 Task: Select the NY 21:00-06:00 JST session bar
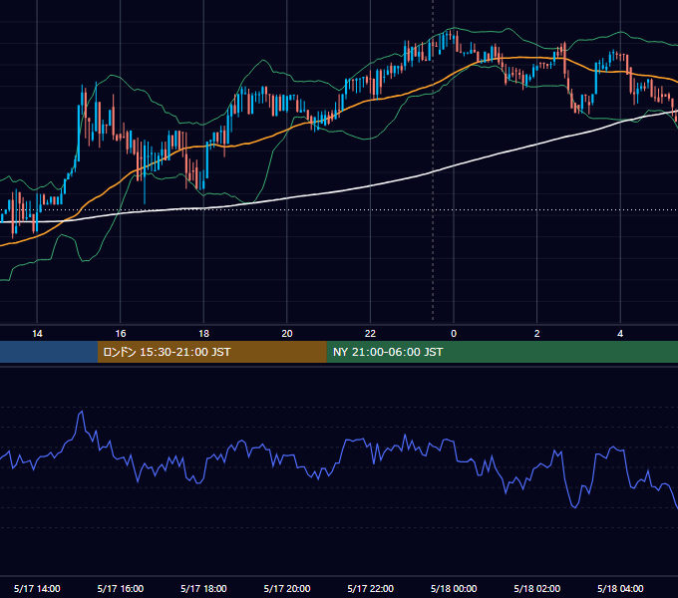click(502, 352)
